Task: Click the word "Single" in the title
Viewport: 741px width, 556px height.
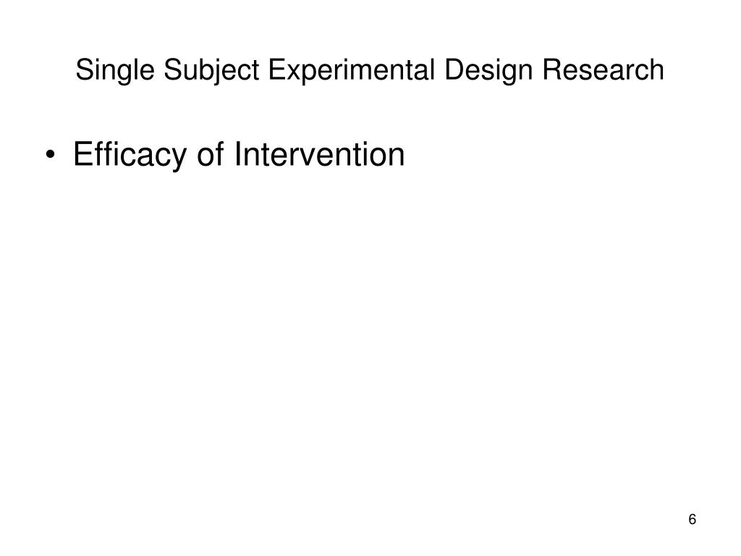Action: tap(115, 70)
